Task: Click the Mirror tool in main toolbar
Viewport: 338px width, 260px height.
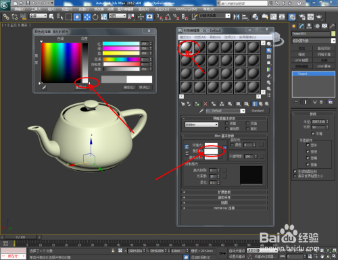Action: tap(237, 17)
